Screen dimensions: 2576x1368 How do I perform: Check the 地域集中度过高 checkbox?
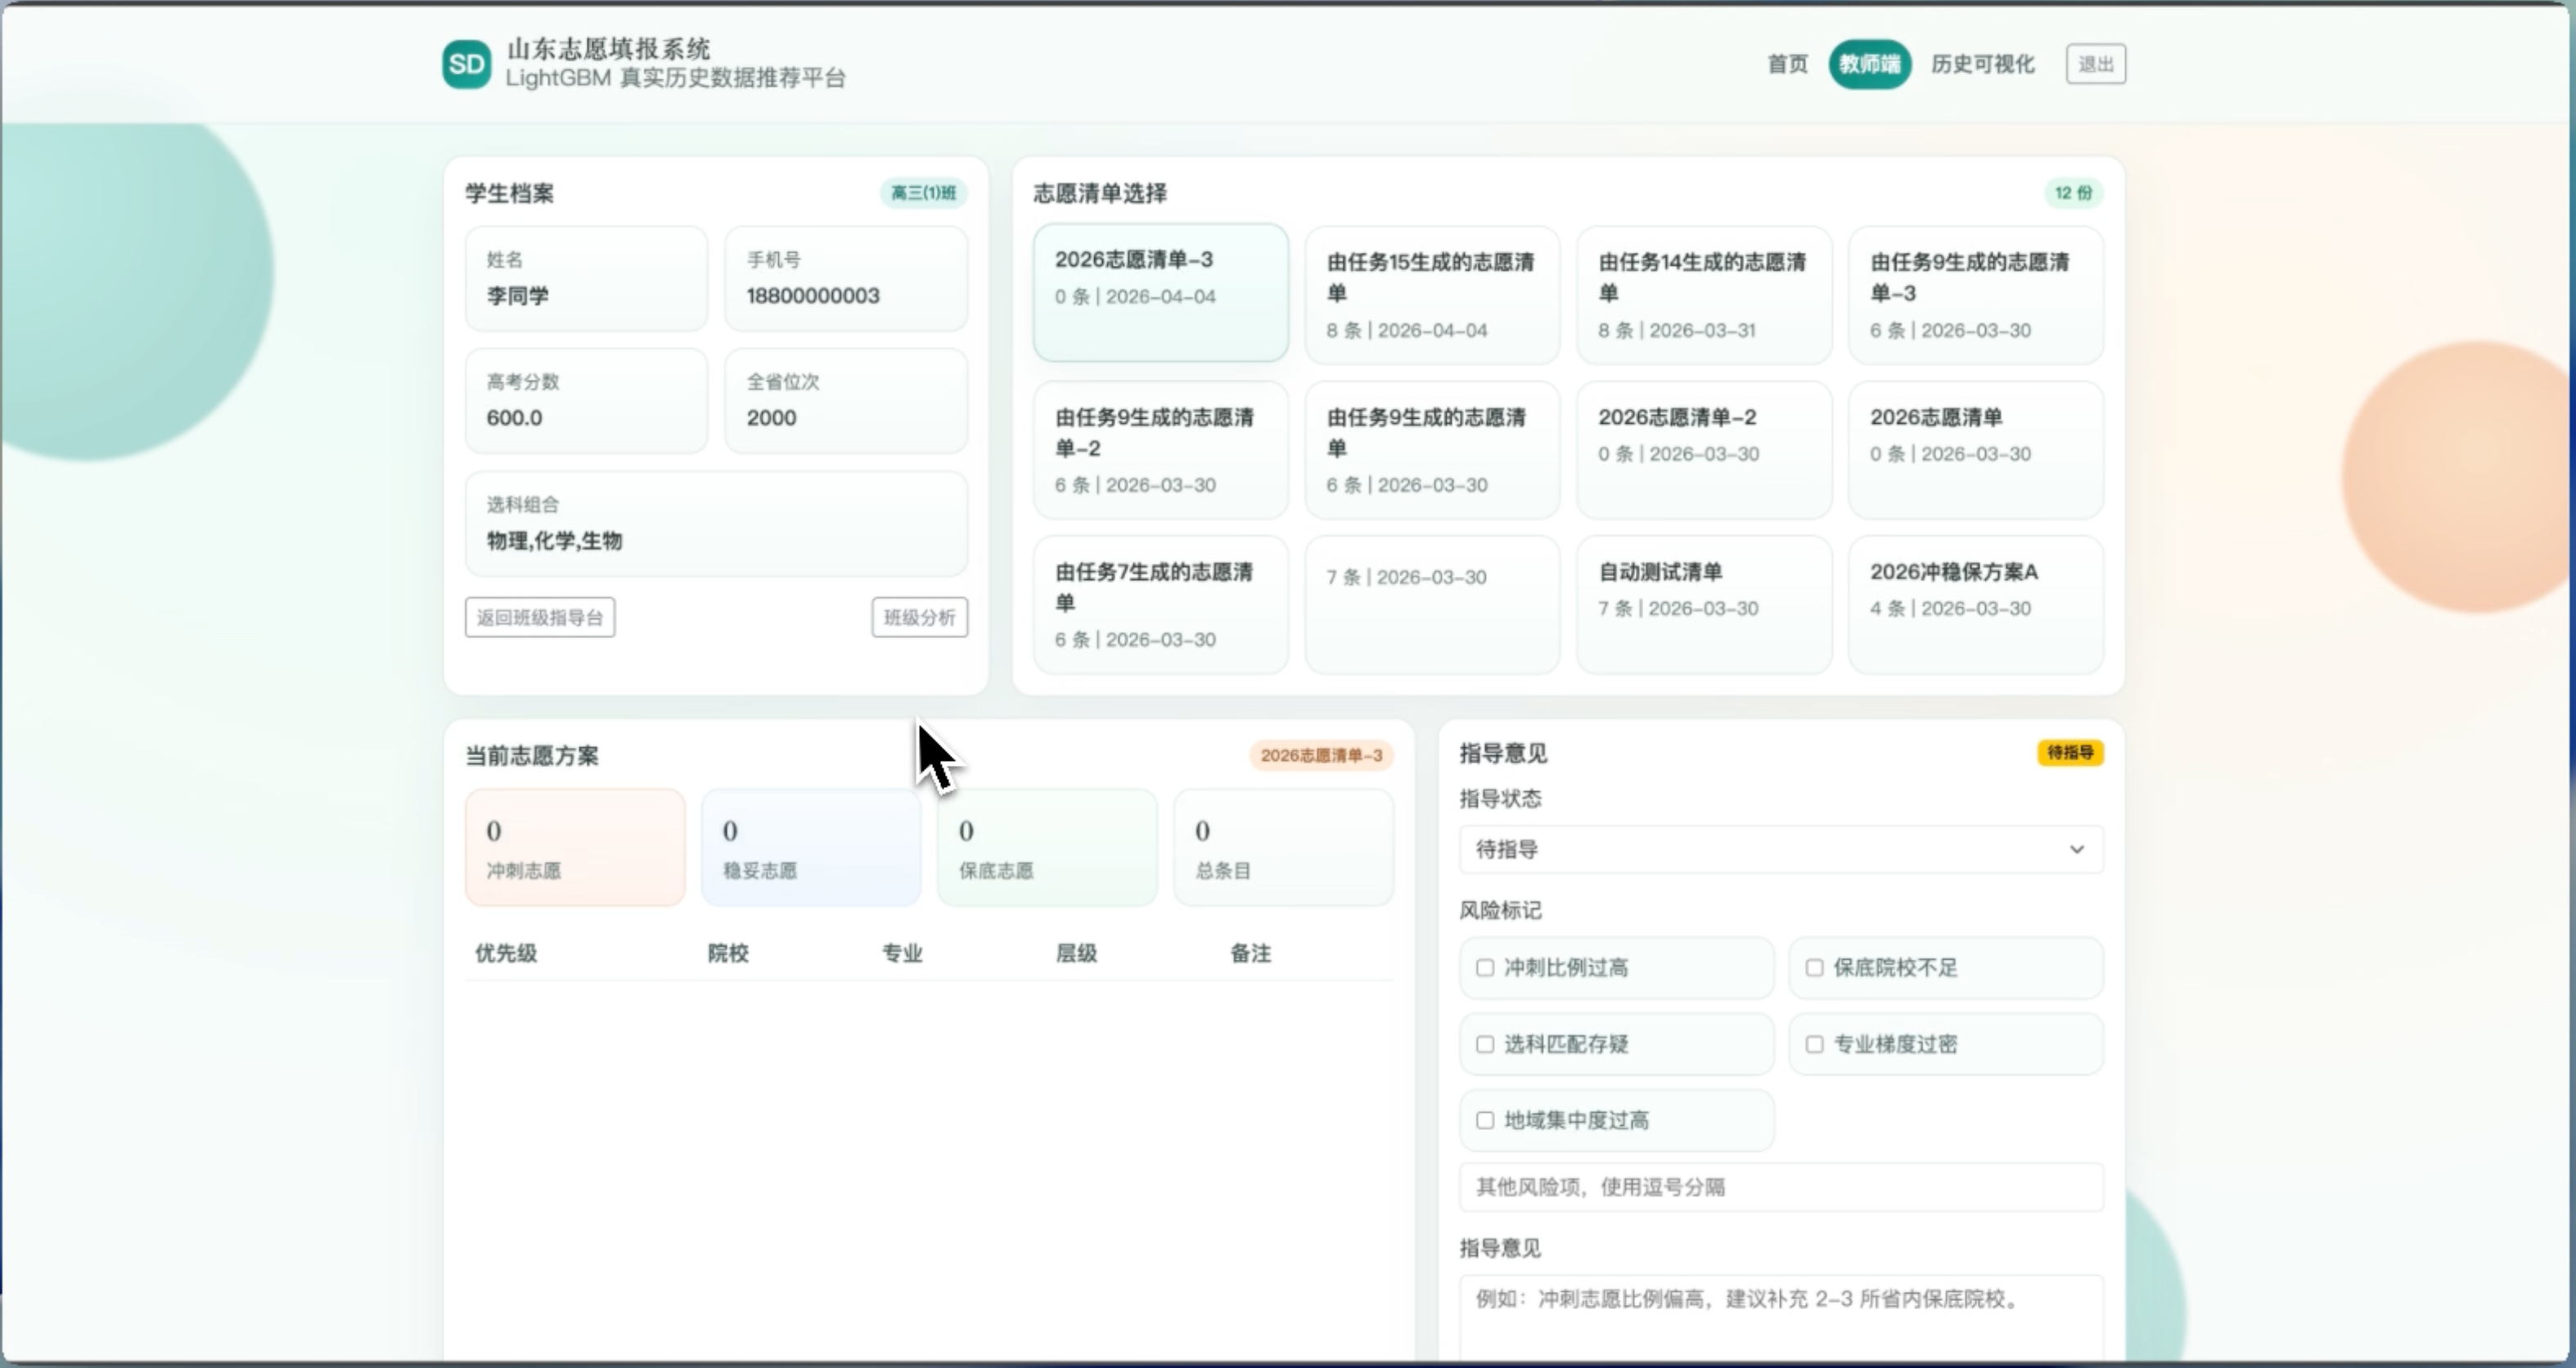1485,1120
